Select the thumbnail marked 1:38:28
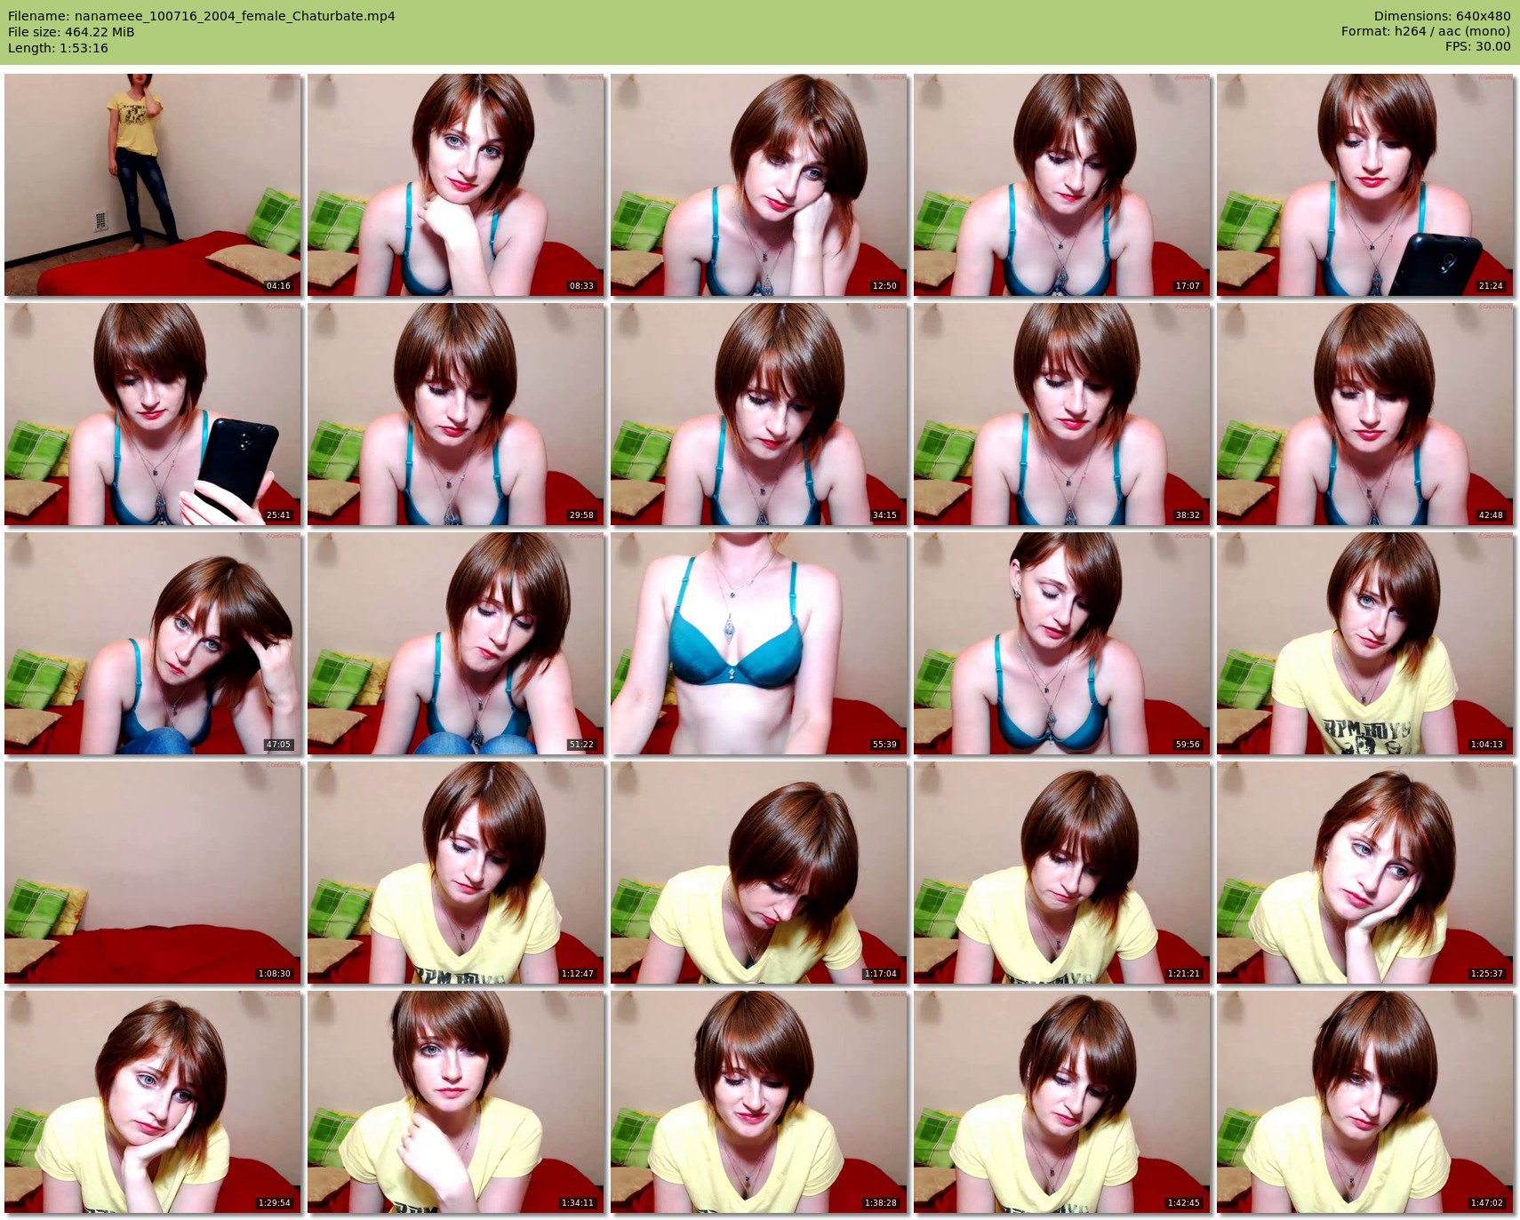The width and height of the screenshot is (1520, 1220). pos(759,1102)
